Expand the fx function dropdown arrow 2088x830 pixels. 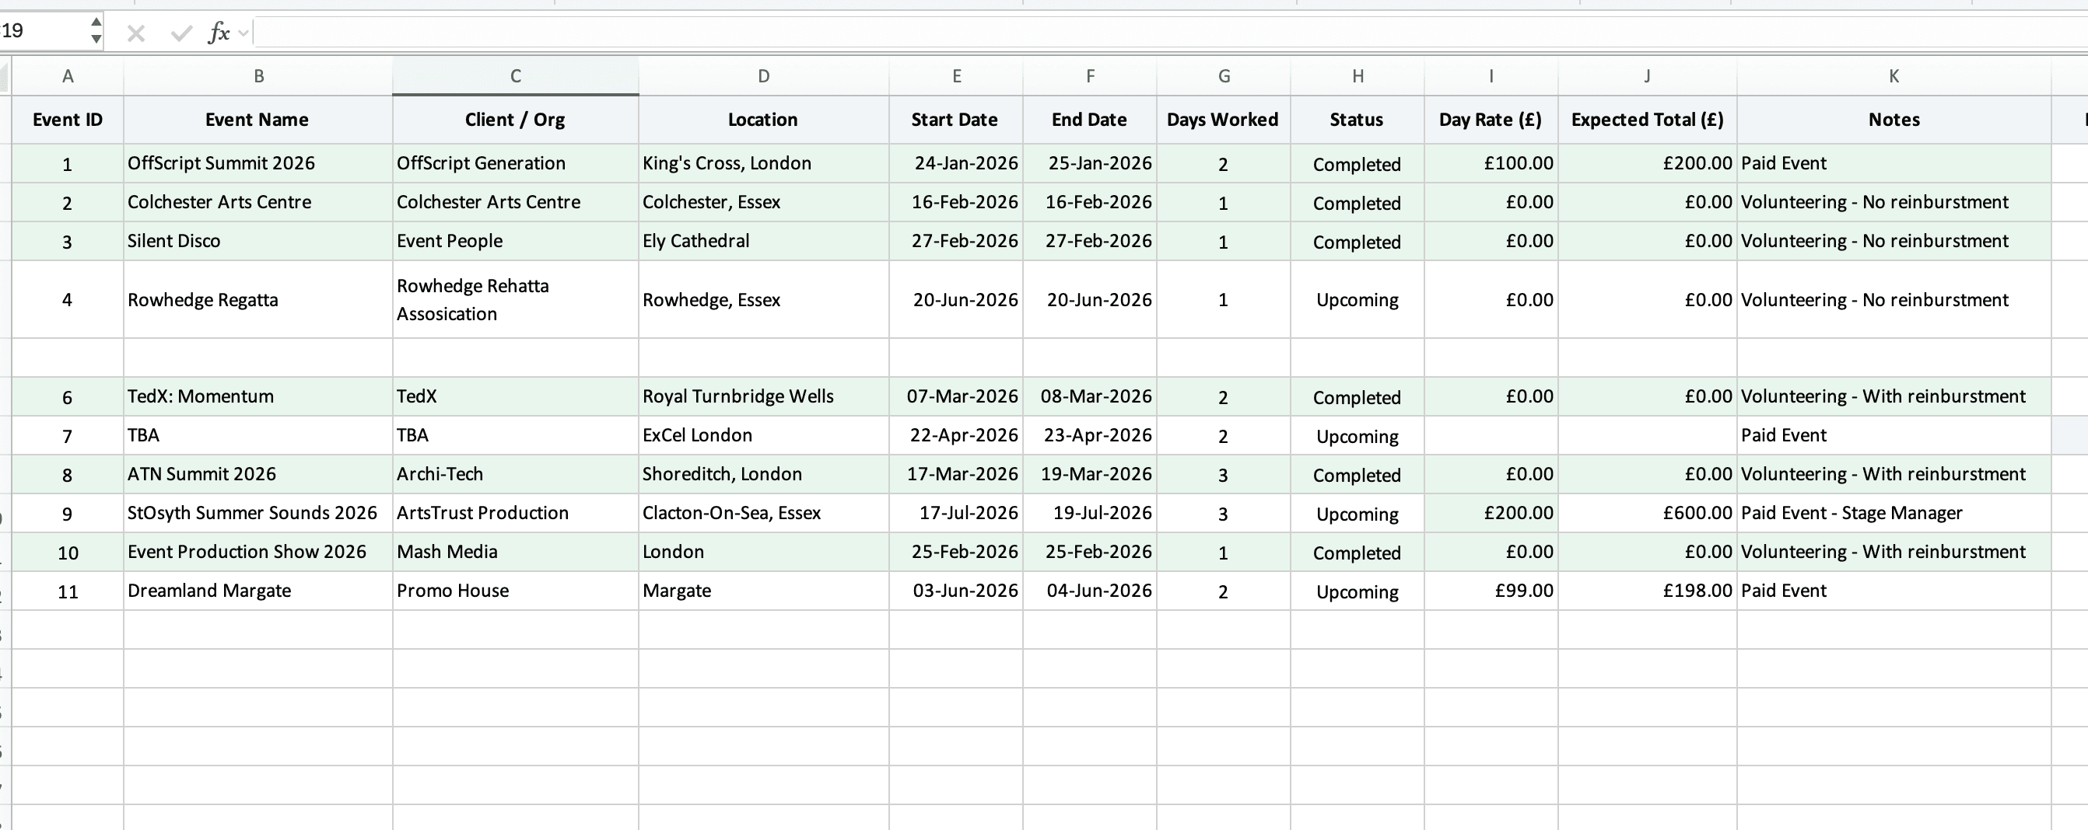pos(243,33)
